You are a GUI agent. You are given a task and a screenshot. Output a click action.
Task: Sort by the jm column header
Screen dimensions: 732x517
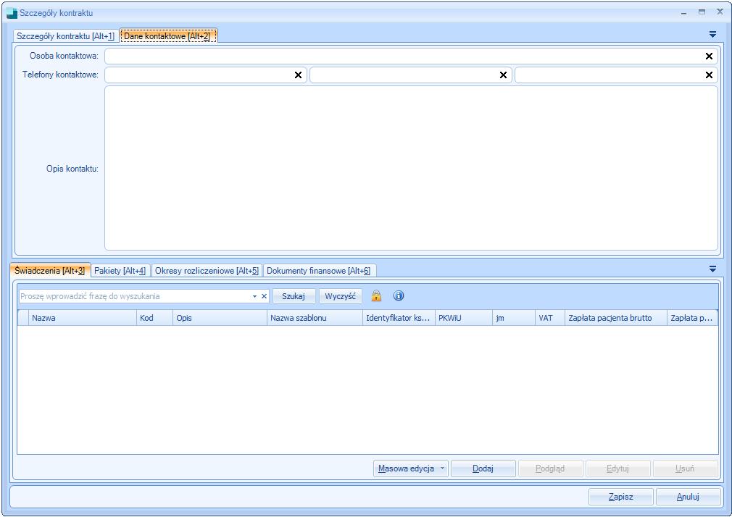[514, 318]
